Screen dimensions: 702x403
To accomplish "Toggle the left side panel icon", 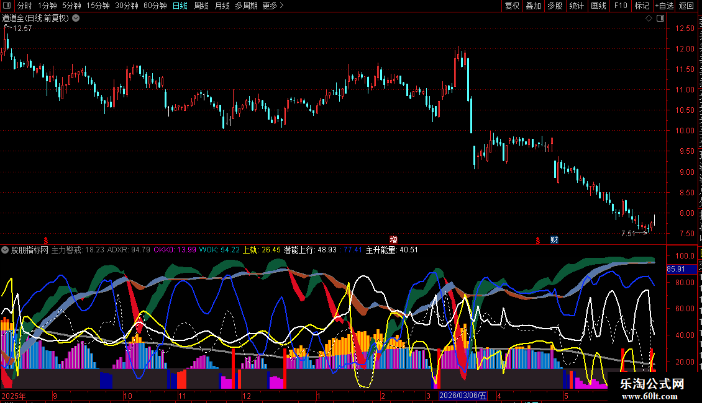I will coord(7,6).
